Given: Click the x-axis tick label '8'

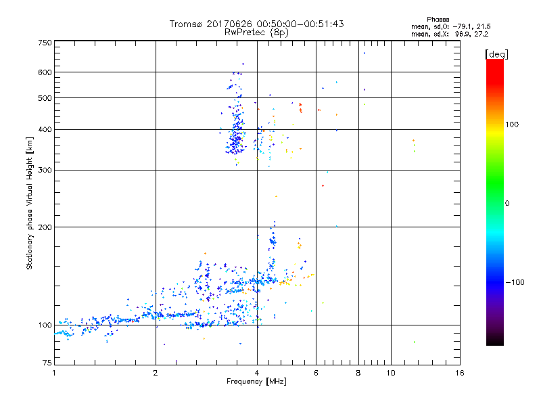Looking at the screenshot, I should tap(358, 373).
